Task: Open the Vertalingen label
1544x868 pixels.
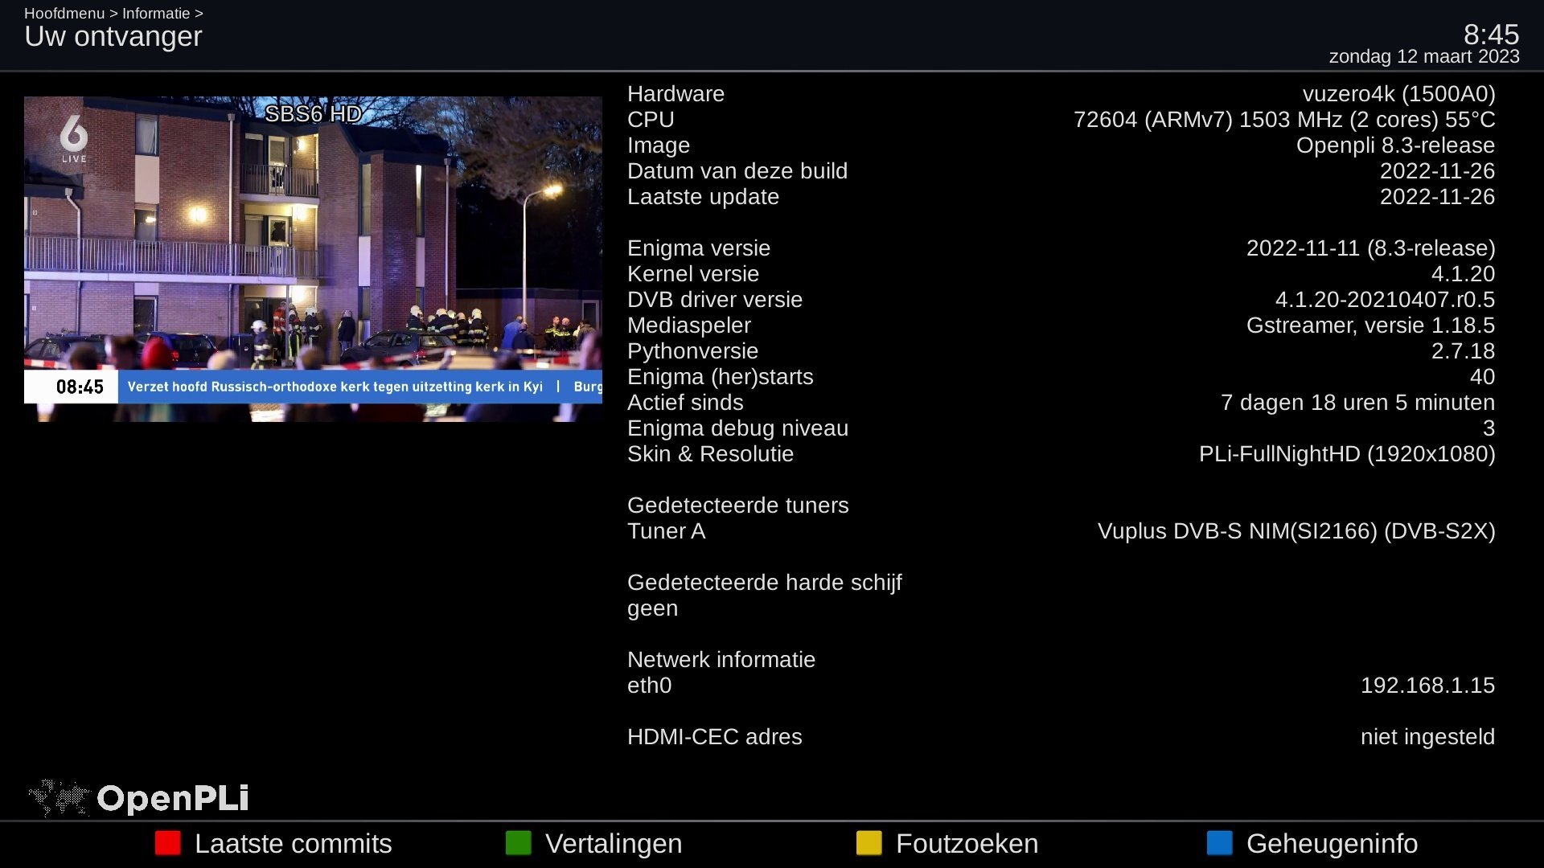Action: 613,844
